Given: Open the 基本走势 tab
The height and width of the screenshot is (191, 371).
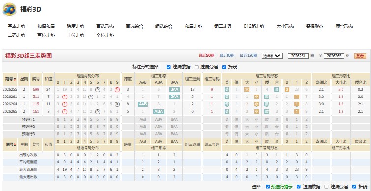Looking at the screenshot, I should [16, 26].
